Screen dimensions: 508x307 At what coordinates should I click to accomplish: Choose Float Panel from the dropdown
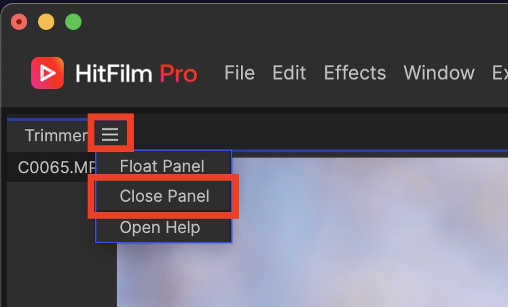[x=162, y=166]
